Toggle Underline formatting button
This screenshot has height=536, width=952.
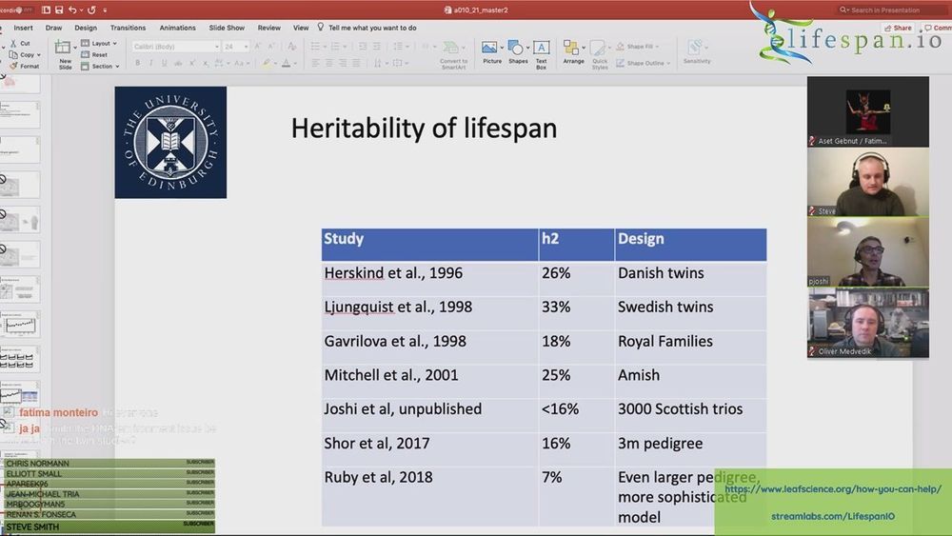tap(165, 63)
